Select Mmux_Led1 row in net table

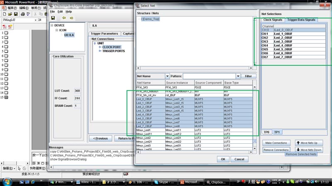click(x=194, y=130)
